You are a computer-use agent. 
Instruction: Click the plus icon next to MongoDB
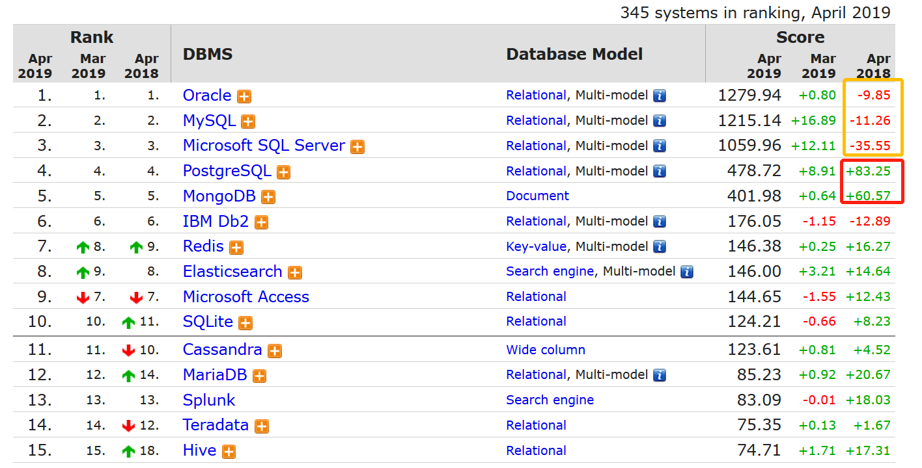pos(268,197)
